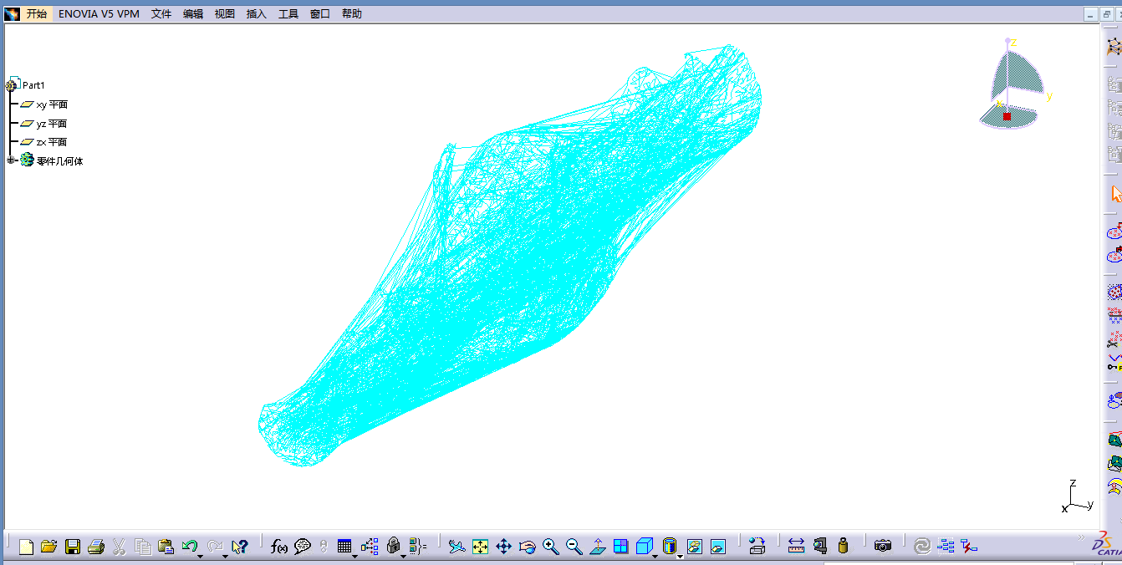Viewport: 1122px width, 565px height.
Task: Toggle the Fly mode airplane icon
Action: tap(456, 547)
